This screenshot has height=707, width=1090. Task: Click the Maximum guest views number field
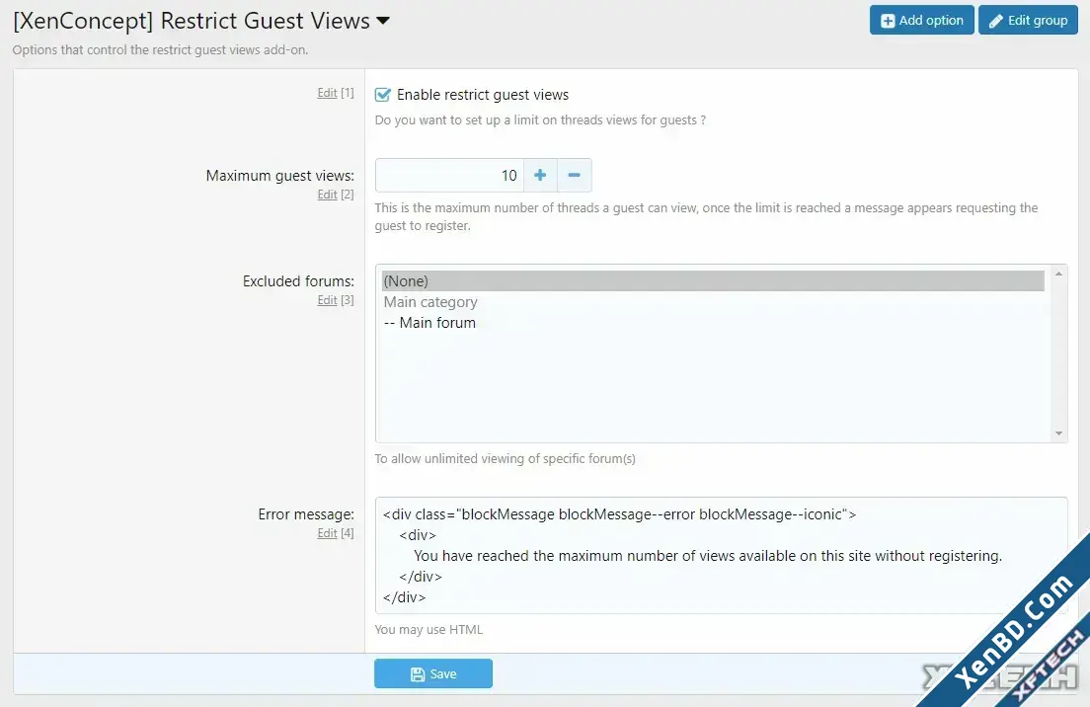pyautogui.click(x=449, y=175)
